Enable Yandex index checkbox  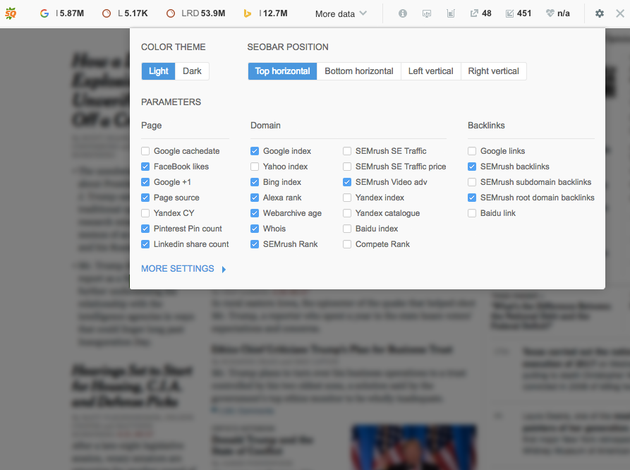point(347,198)
